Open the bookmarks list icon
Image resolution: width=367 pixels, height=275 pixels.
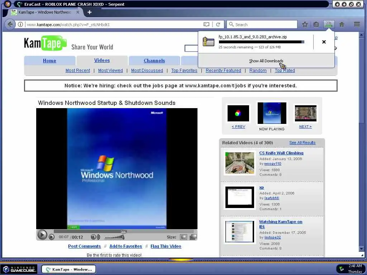pyautogui.click(x=316, y=24)
